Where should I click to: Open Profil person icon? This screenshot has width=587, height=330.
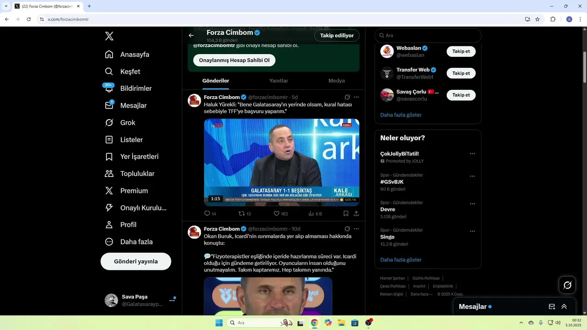pos(109,225)
